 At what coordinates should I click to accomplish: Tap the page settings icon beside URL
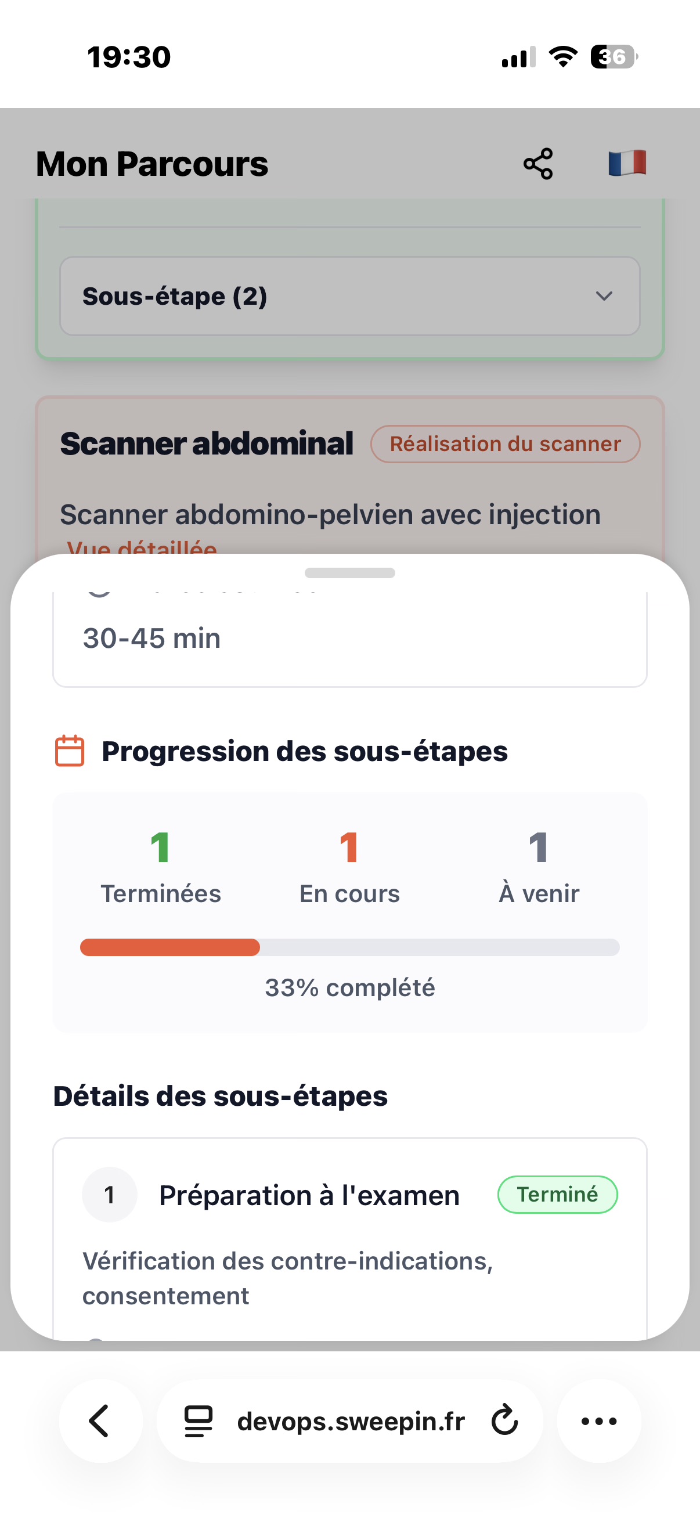(198, 1420)
